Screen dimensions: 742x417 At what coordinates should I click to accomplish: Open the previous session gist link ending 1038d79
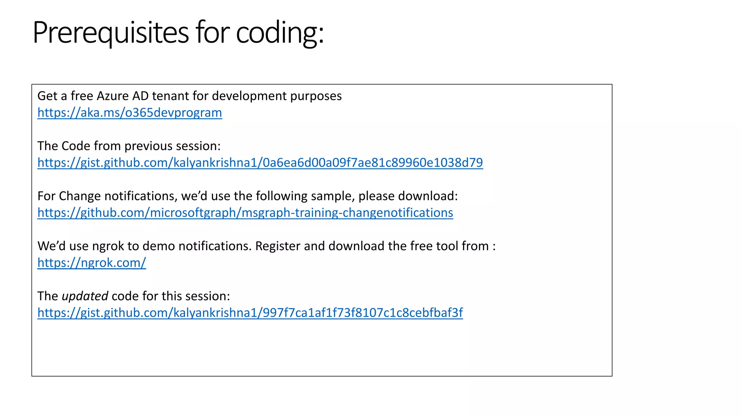[260, 163]
